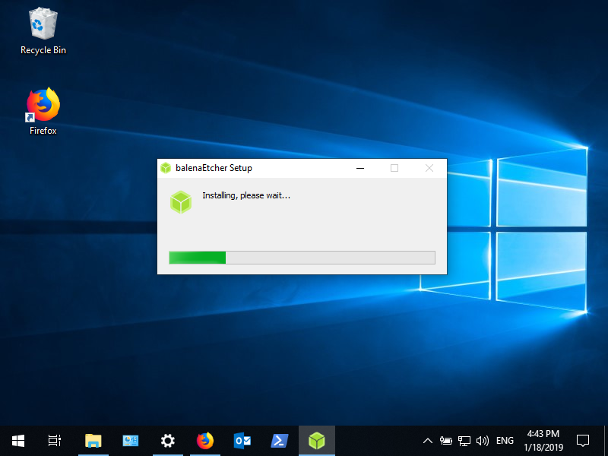Open File Explorer from the taskbar
The image size is (608, 456).
click(x=93, y=440)
